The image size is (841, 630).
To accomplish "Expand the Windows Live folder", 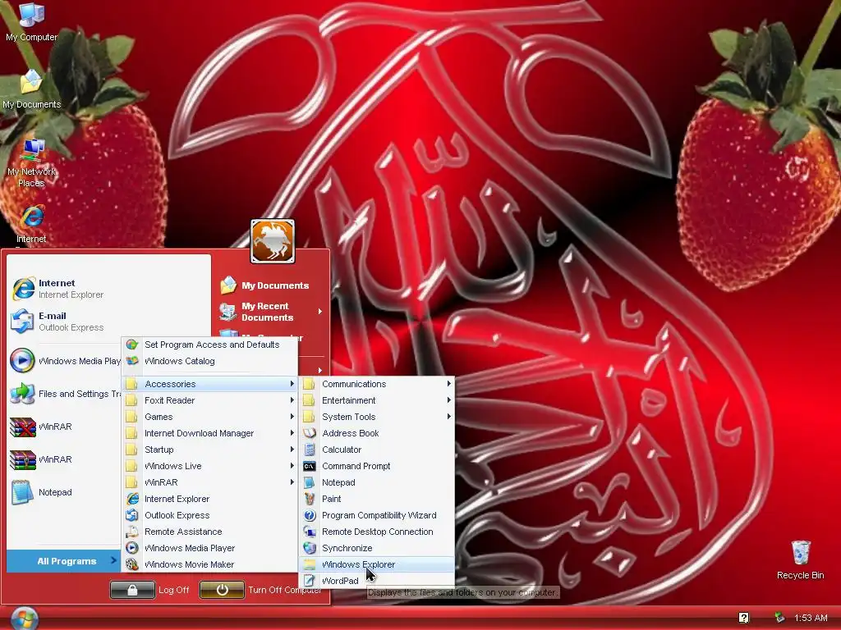I will click(209, 466).
